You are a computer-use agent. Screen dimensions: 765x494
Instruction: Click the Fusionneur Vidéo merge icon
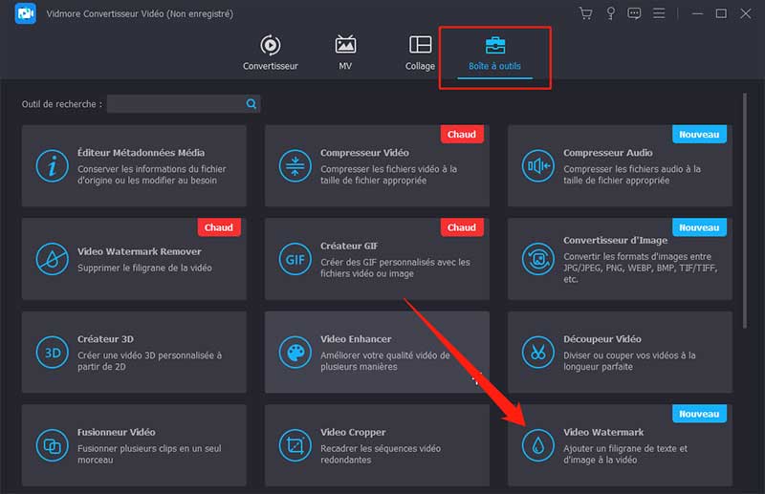click(x=53, y=445)
